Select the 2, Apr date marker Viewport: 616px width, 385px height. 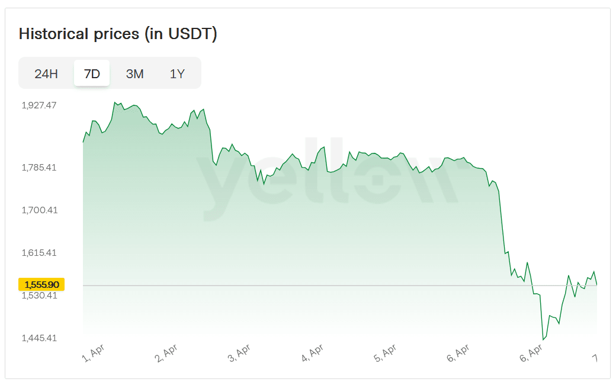[x=166, y=354]
